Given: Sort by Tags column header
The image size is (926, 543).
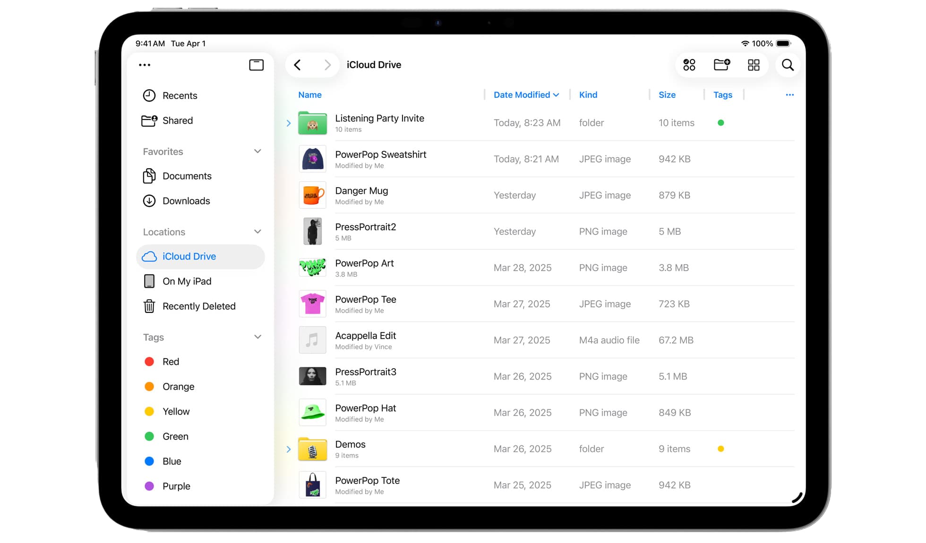Looking at the screenshot, I should (x=723, y=95).
